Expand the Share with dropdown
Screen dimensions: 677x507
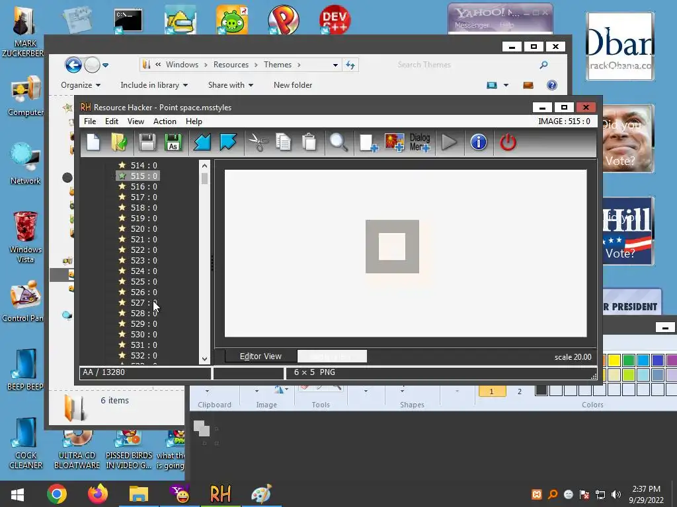click(x=231, y=85)
